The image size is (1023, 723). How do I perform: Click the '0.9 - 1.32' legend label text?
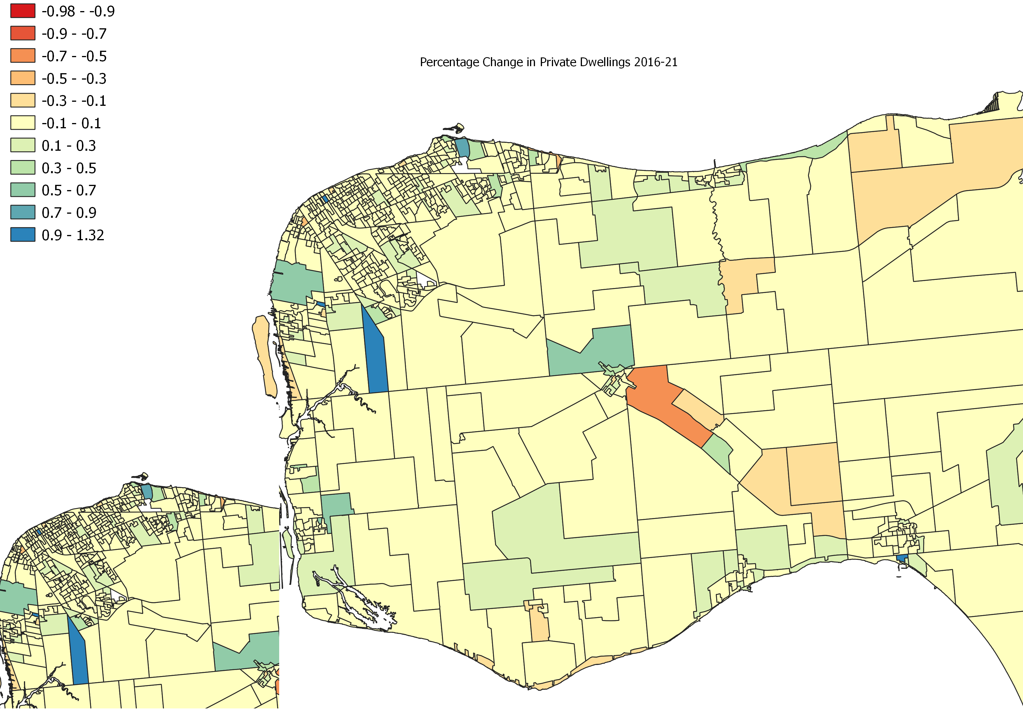point(73,235)
